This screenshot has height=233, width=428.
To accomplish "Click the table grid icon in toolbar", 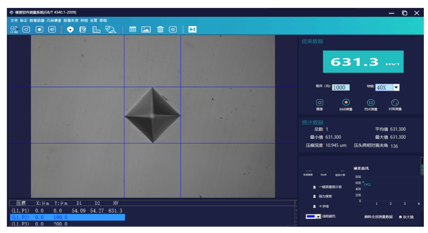I will pyautogui.click(x=133, y=29).
